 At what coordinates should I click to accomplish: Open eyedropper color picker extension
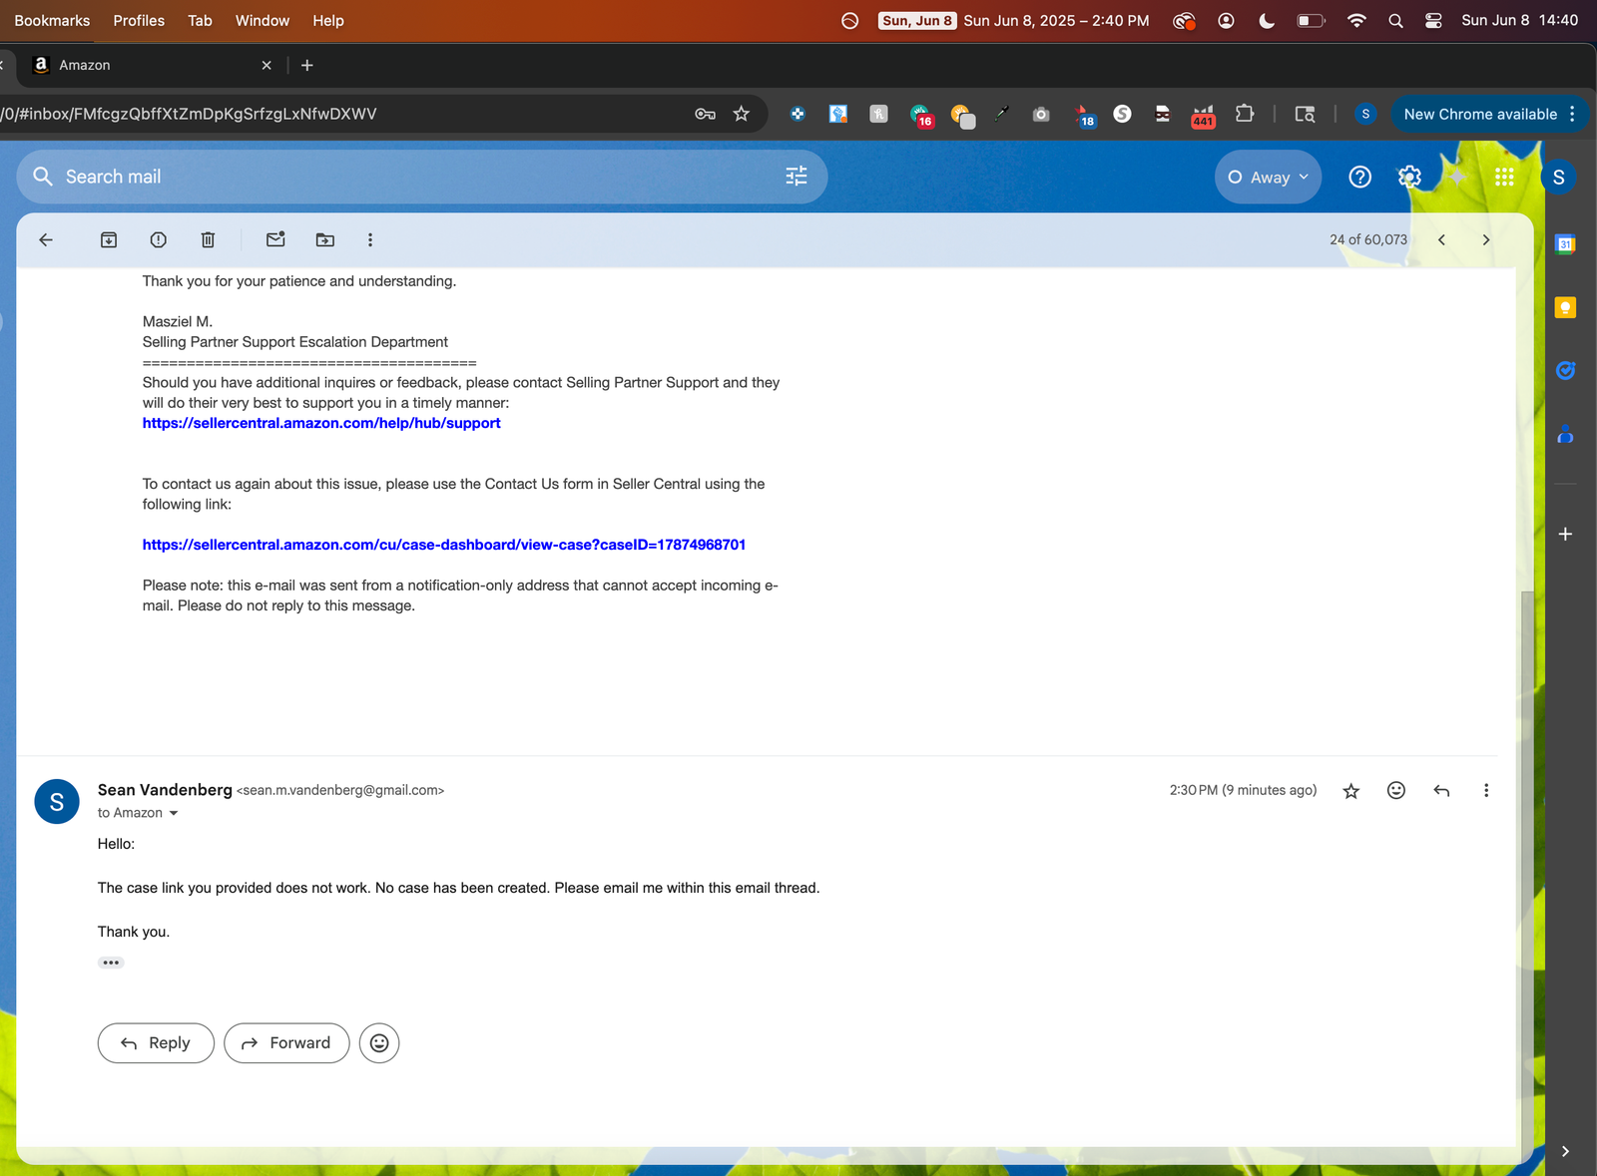(1001, 114)
